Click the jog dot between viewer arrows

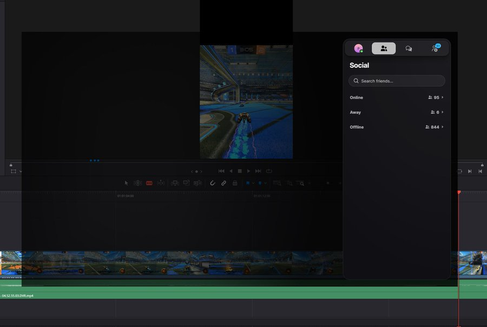[196, 172]
